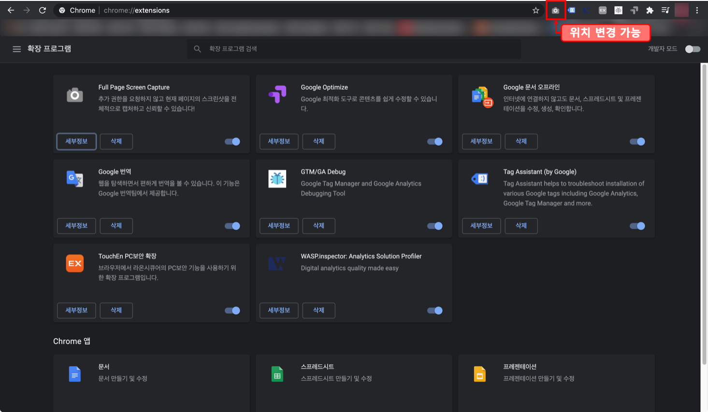This screenshot has height=412, width=708.
Task: Bookmark this page with the star icon
Action: tap(535, 10)
